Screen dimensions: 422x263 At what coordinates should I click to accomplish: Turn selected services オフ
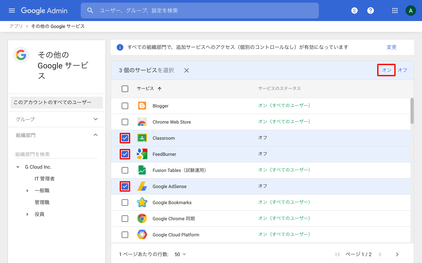tap(403, 70)
